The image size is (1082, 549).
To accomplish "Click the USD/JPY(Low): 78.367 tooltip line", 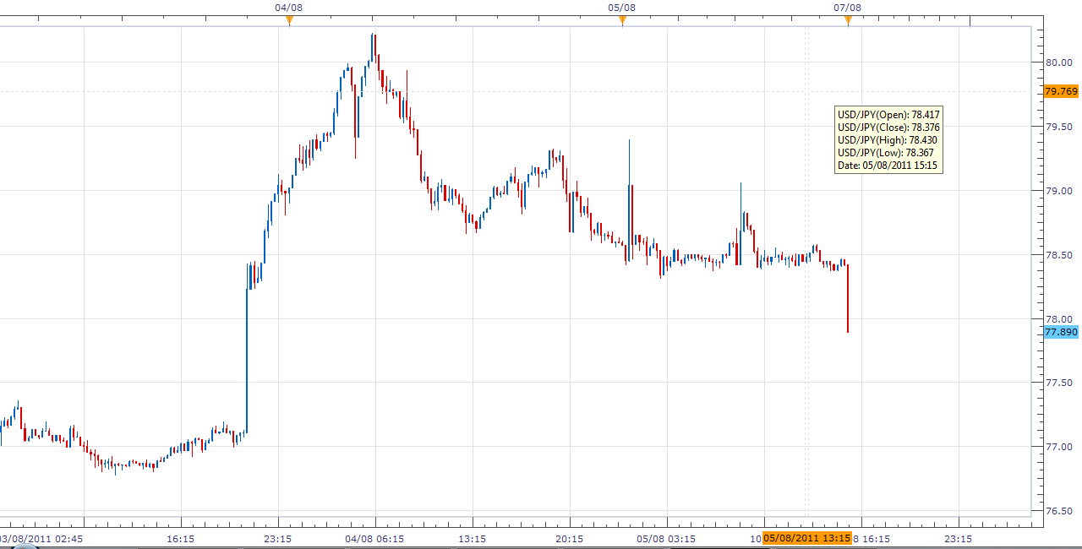I will click(x=886, y=153).
